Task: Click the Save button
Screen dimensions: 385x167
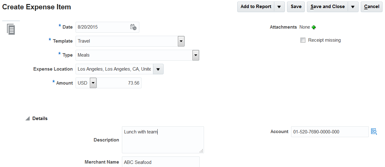Action: point(296,7)
